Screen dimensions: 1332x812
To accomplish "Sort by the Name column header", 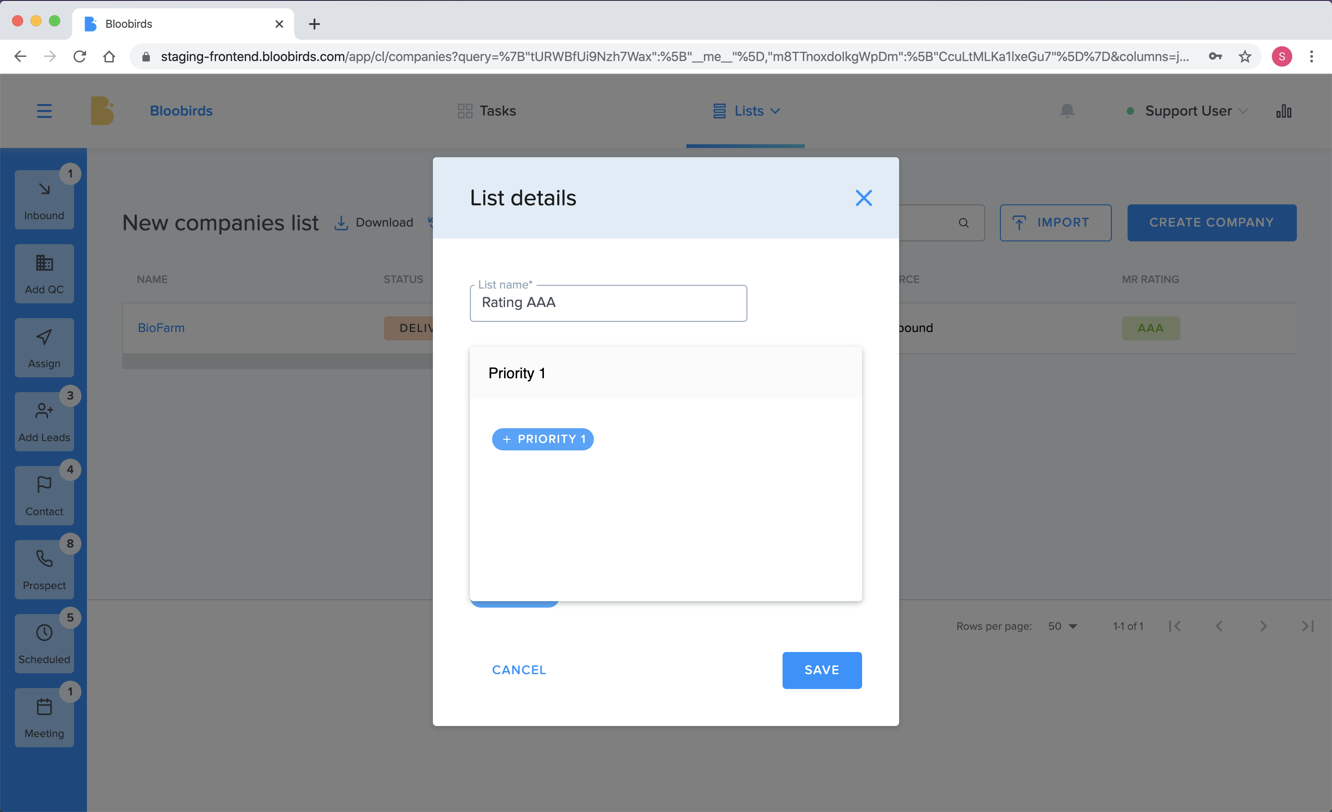I will pyautogui.click(x=152, y=279).
